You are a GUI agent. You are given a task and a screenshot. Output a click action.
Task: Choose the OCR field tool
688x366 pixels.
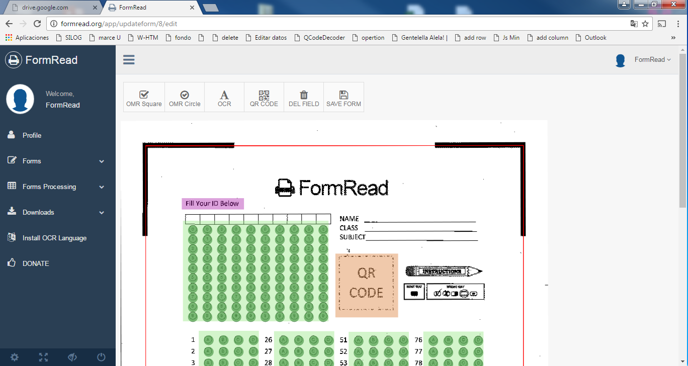224,98
